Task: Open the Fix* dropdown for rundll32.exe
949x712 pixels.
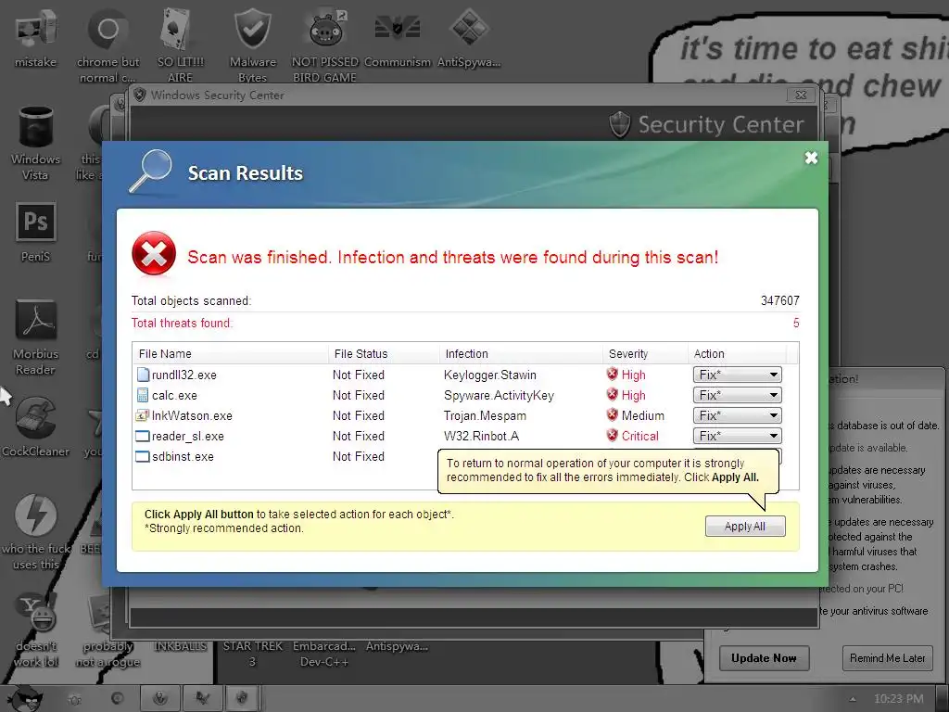Action: (x=737, y=375)
